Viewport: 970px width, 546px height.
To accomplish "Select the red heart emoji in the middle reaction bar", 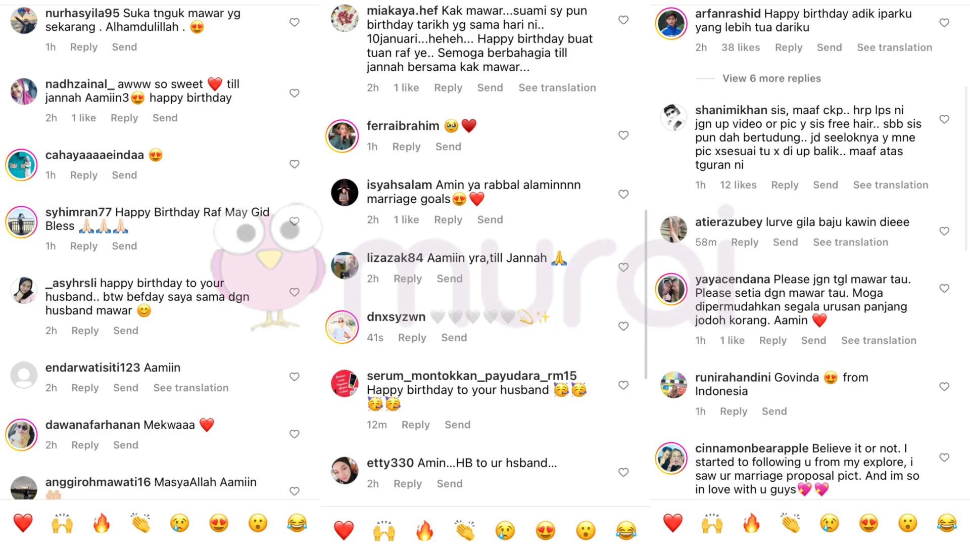I will [344, 530].
